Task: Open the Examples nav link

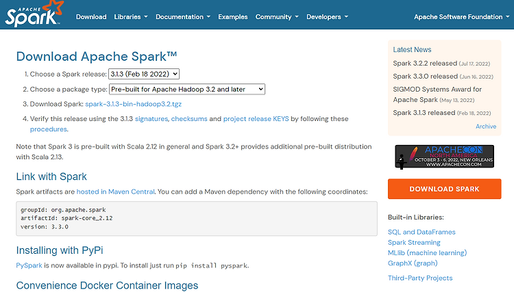Action: 233,17
